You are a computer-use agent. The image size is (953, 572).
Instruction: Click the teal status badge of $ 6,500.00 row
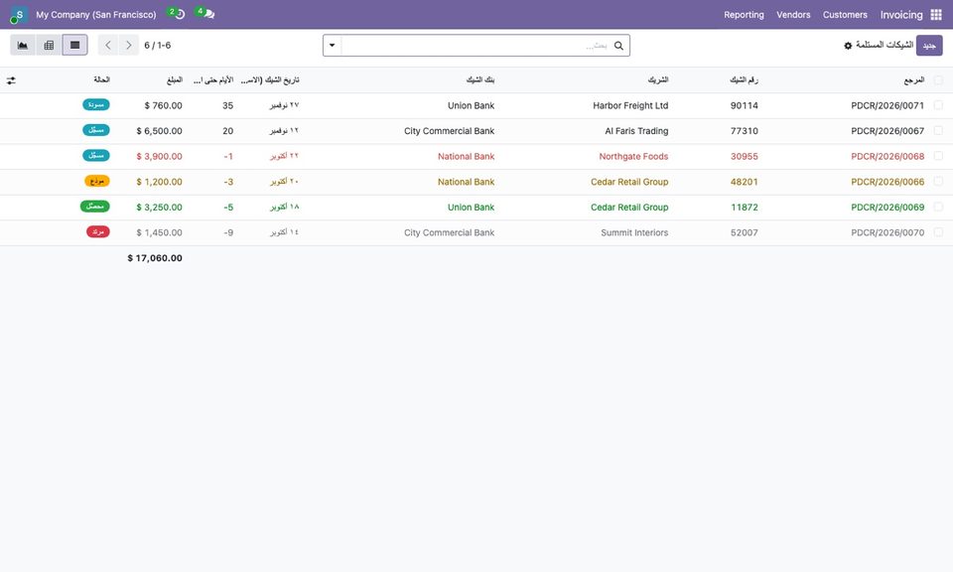click(x=96, y=130)
